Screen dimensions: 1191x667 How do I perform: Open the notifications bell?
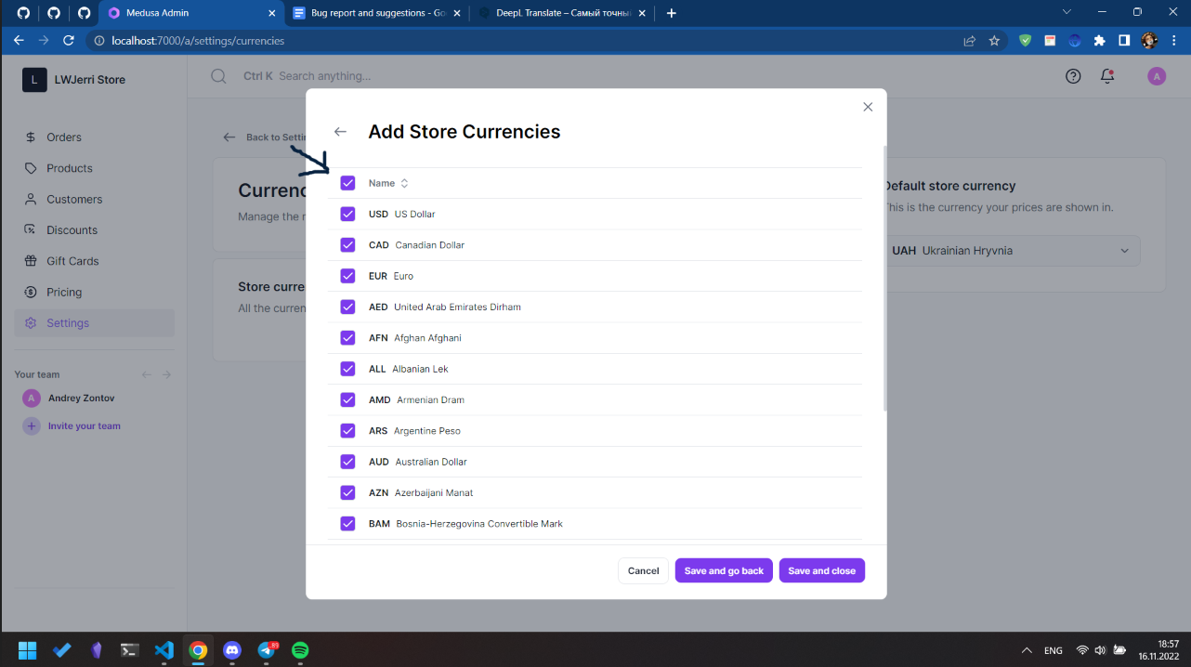1106,76
